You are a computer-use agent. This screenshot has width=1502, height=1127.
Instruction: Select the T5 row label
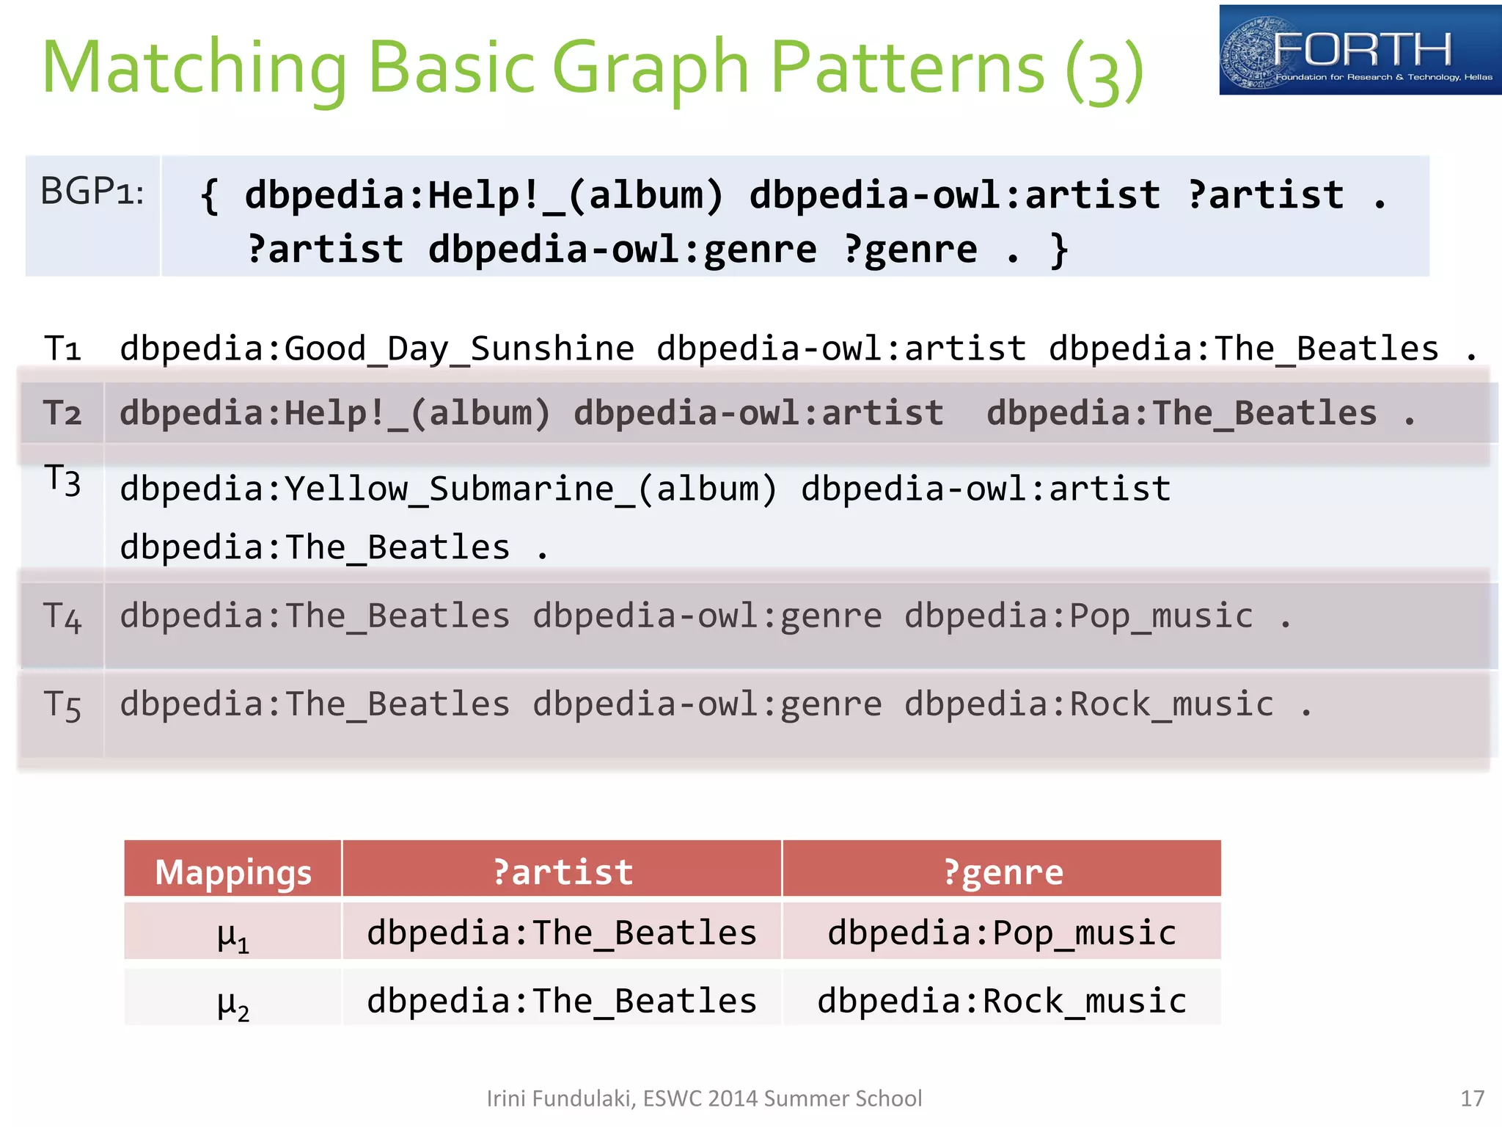(62, 706)
